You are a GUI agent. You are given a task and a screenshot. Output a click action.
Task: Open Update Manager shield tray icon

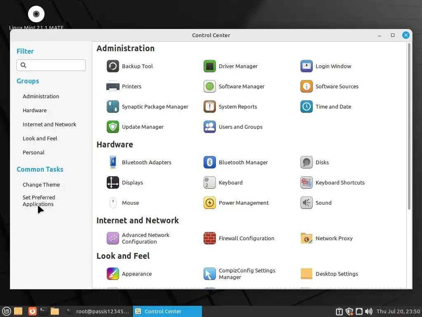[x=349, y=312]
